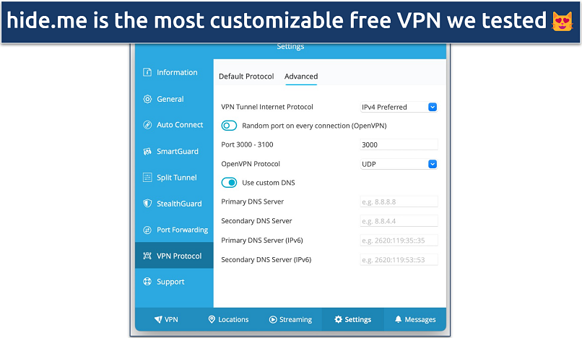
Task: Click the SmartGuard icon in sidebar
Action: 147,152
